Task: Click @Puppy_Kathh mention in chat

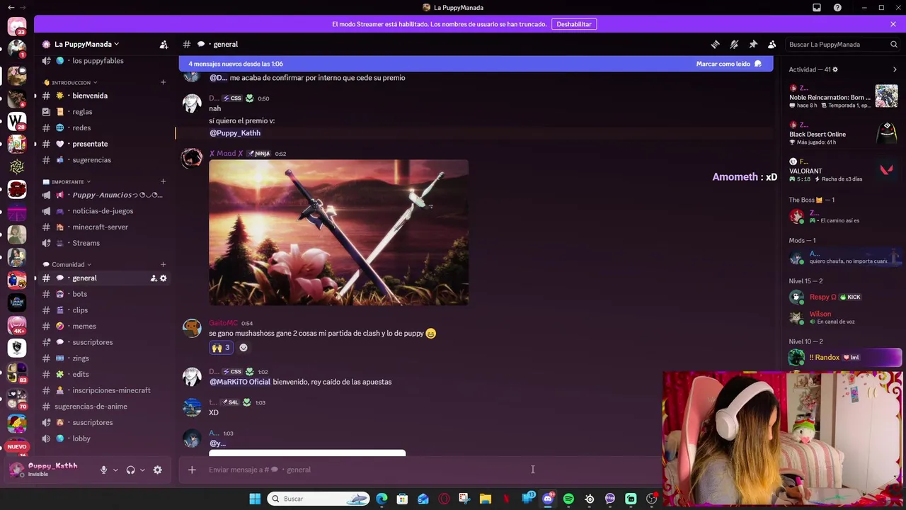Action: (x=235, y=133)
